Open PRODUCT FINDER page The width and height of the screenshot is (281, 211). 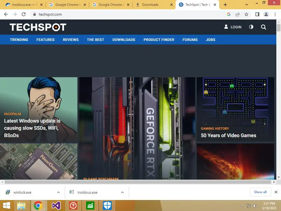pyautogui.click(x=159, y=40)
